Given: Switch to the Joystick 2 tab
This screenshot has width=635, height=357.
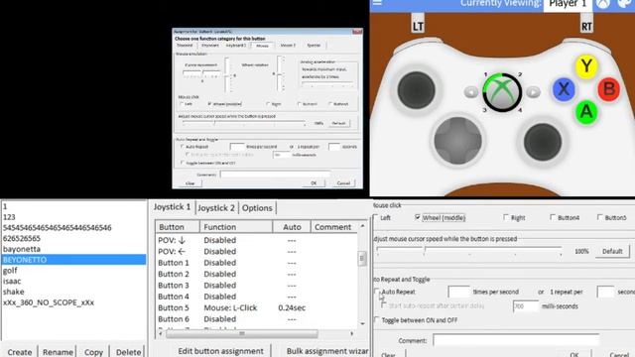Looking at the screenshot, I should tap(216, 208).
